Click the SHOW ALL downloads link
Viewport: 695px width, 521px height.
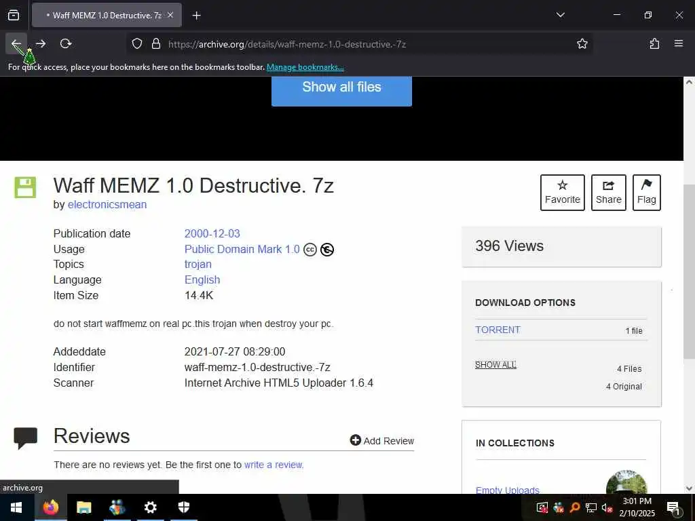(495, 364)
